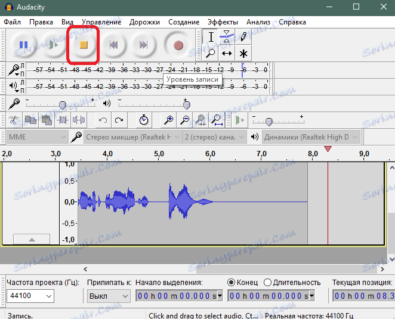Redo the last undone action
The image size is (395, 319).
119,120
